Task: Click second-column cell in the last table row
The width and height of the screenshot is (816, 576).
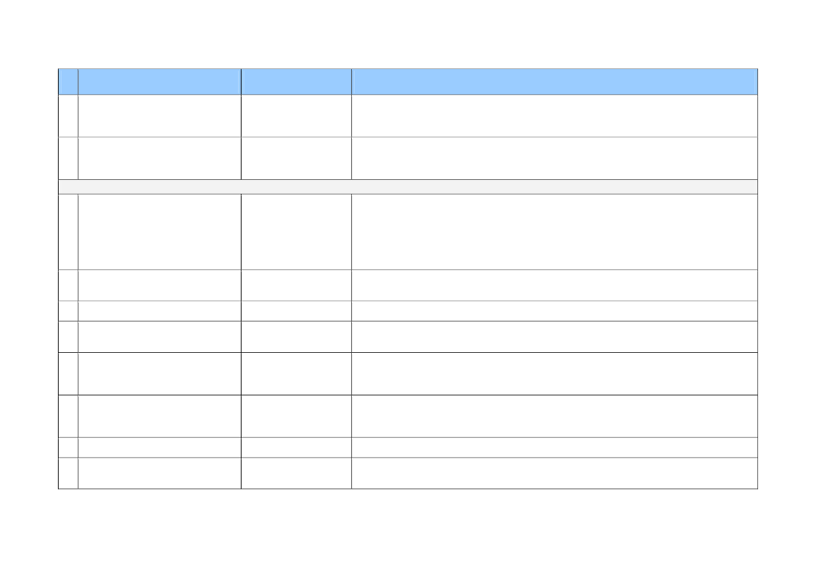Action: coord(160,473)
